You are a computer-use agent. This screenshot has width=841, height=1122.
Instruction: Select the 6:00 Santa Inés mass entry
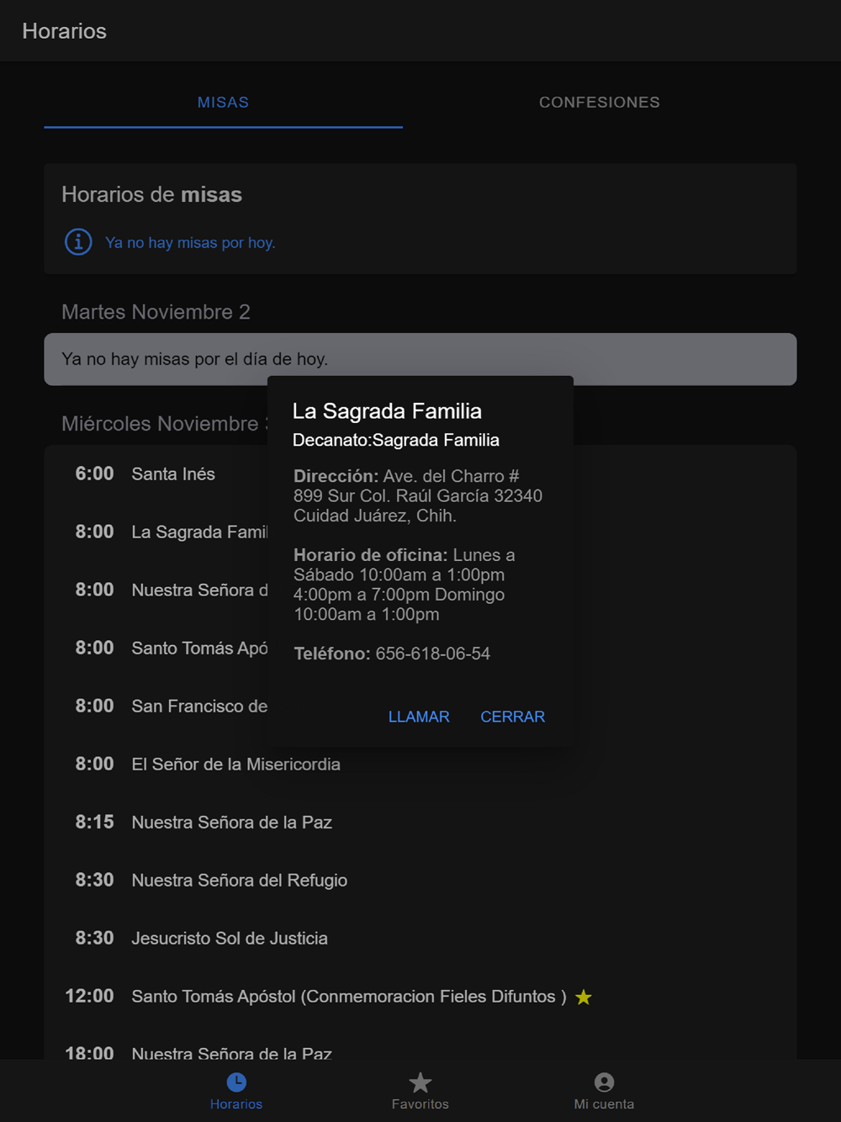coord(156,474)
